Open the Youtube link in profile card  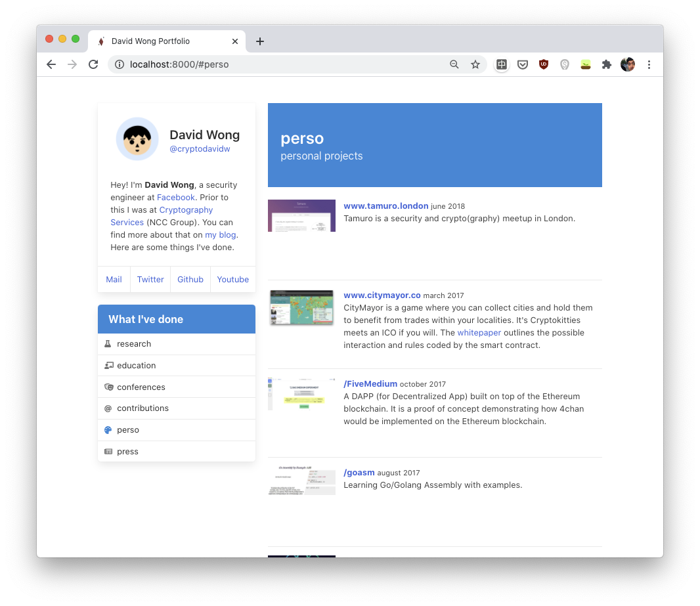(x=232, y=279)
